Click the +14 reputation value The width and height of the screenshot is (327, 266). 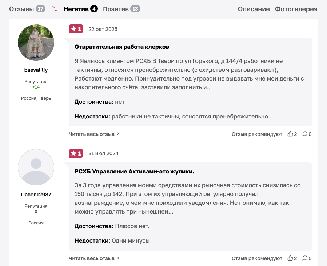(36, 87)
